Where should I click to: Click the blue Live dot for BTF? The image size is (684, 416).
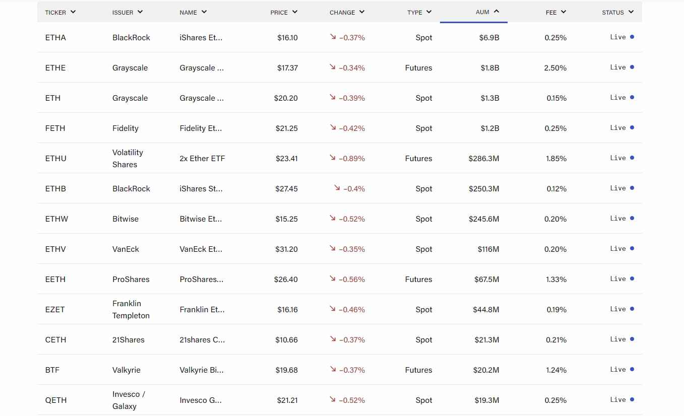[632, 369]
